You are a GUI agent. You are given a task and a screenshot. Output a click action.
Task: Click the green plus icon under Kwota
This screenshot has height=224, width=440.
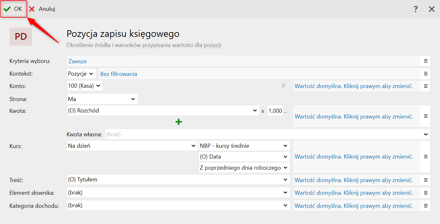tap(179, 122)
